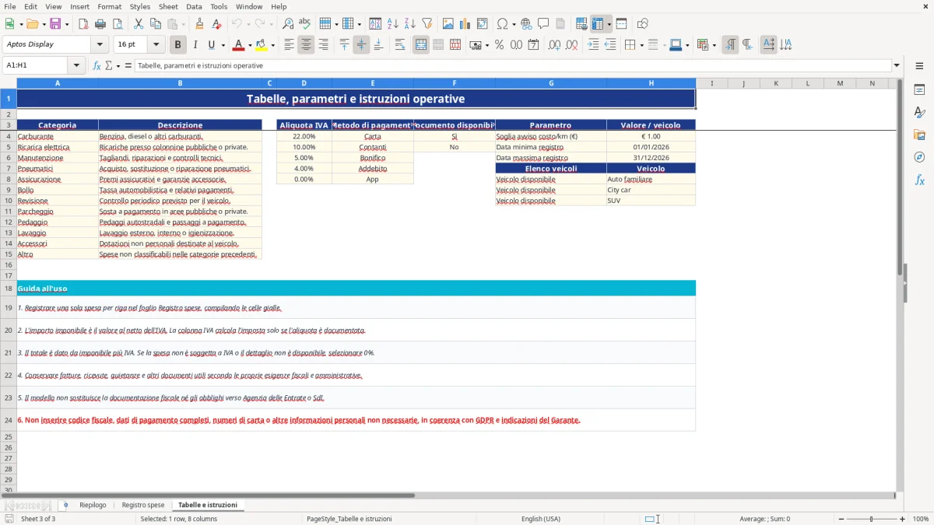Open Find and Replace tool
Image resolution: width=934 pixels, height=525 pixels.
(288, 24)
